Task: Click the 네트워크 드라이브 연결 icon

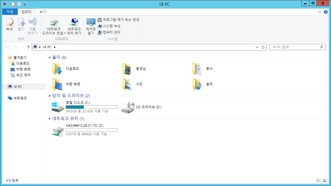Action: [x=54, y=23]
